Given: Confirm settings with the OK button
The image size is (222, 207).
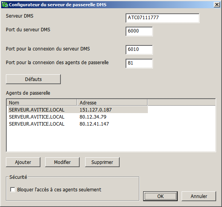Looking at the screenshot, I should click(160, 196).
